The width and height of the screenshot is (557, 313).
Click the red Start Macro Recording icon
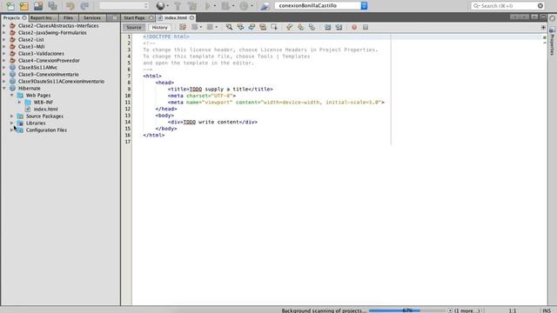354,27
